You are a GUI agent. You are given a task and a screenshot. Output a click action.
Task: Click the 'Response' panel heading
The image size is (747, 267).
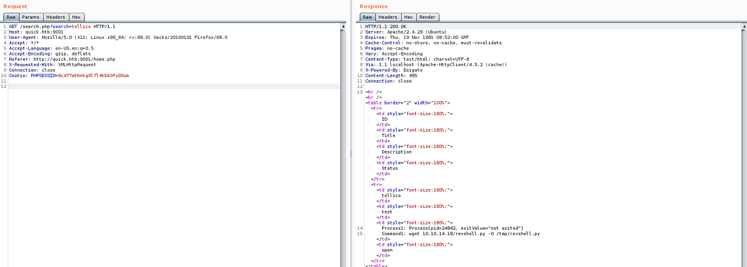[x=373, y=6]
